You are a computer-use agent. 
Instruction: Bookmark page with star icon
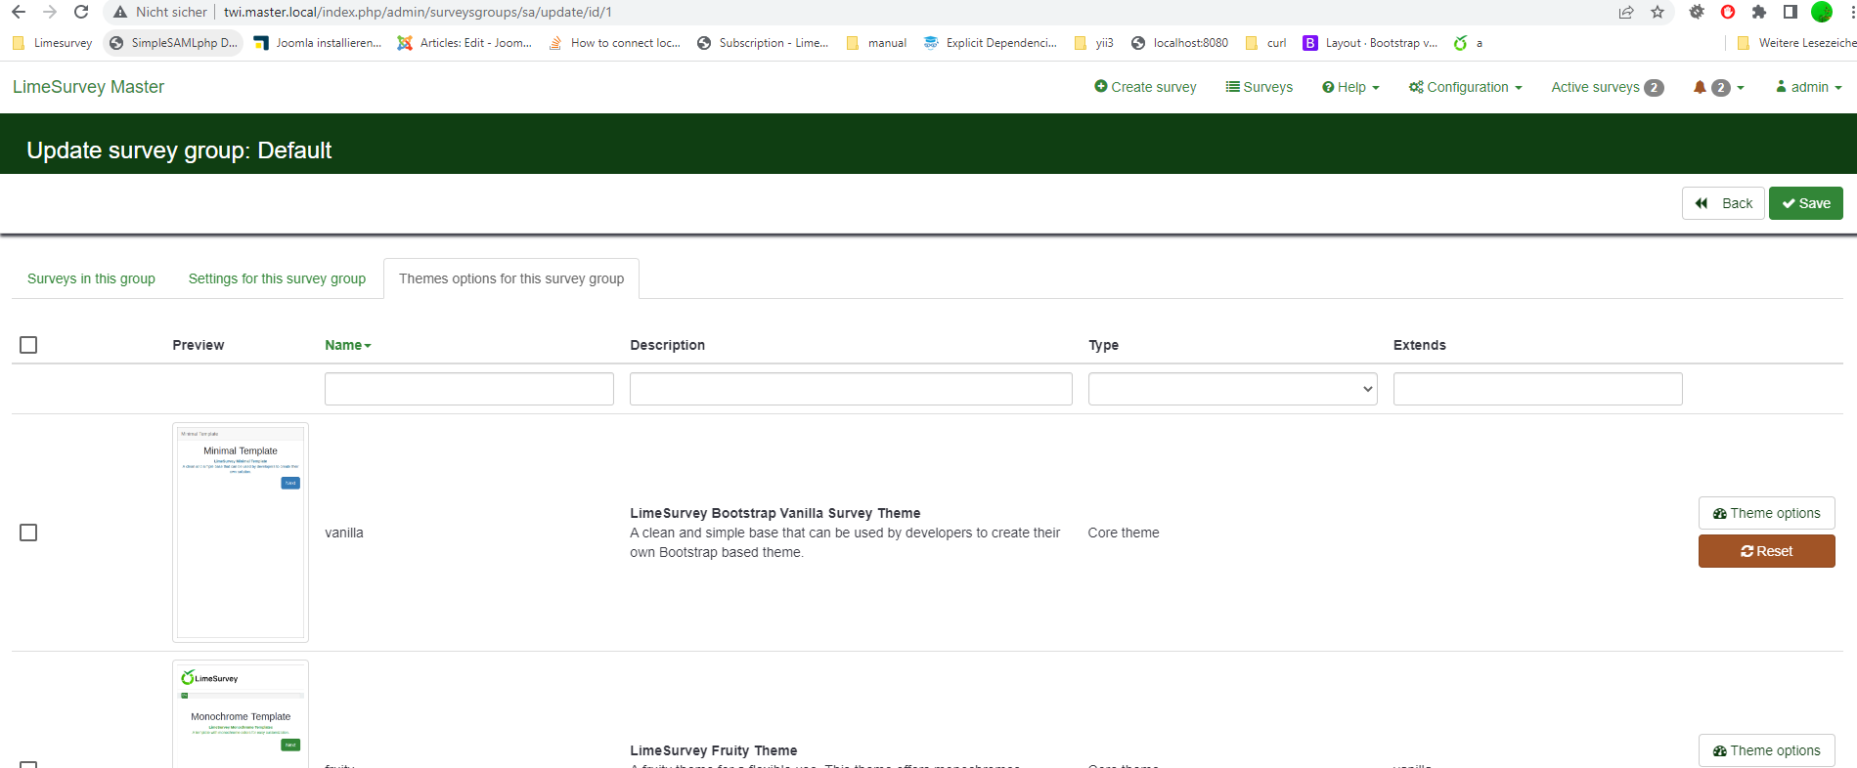(x=1658, y=12)
